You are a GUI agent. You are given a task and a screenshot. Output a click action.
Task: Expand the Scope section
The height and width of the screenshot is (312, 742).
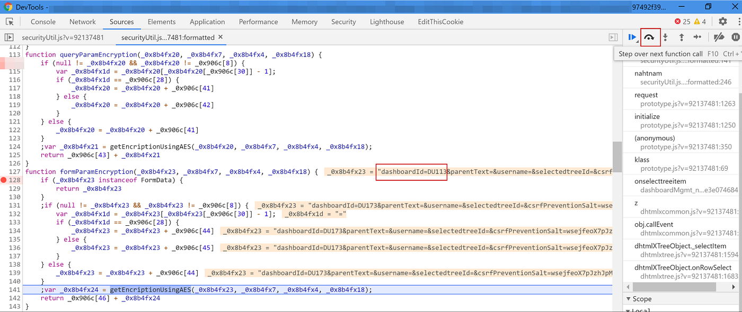[642, 299]
